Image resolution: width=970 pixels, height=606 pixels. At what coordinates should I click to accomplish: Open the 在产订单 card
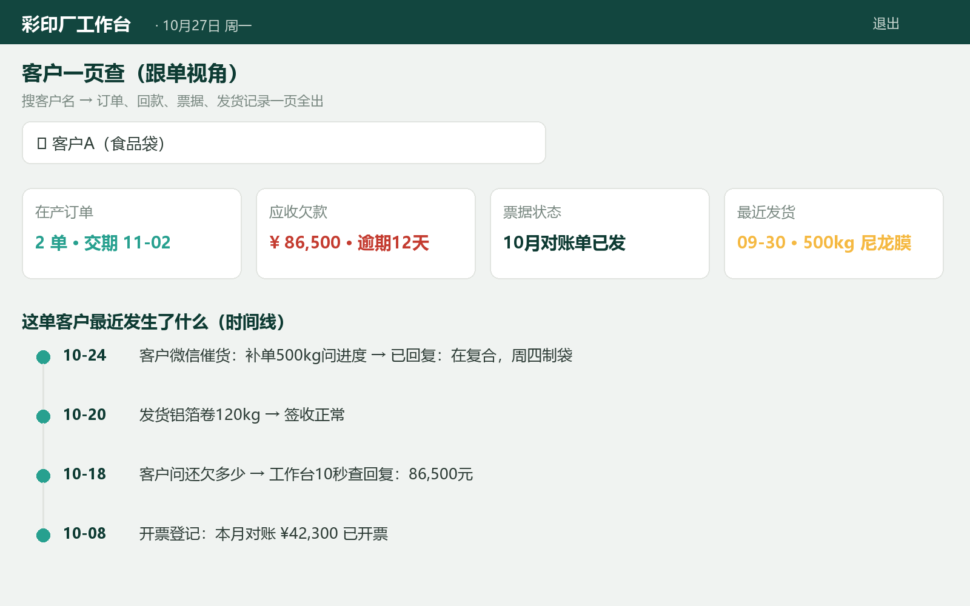(x=132, y=233)
